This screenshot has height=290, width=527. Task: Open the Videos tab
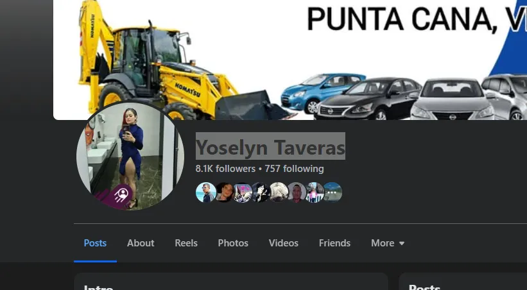[283, 243]
